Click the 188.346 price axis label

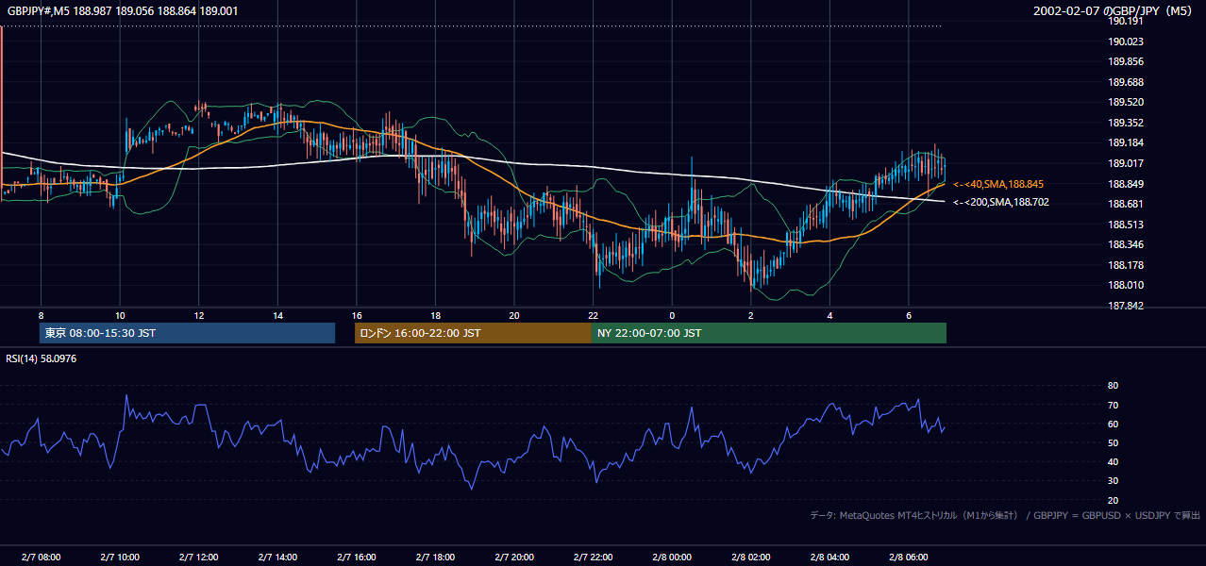pyautogui.click(x=1126, y=244)
